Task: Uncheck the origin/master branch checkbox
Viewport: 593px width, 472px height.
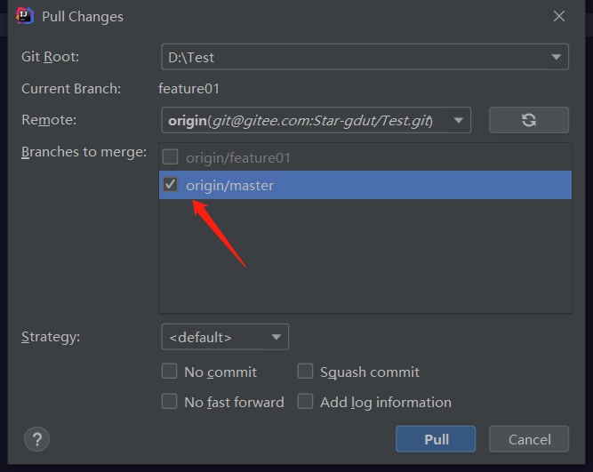Action: (171, 185)
